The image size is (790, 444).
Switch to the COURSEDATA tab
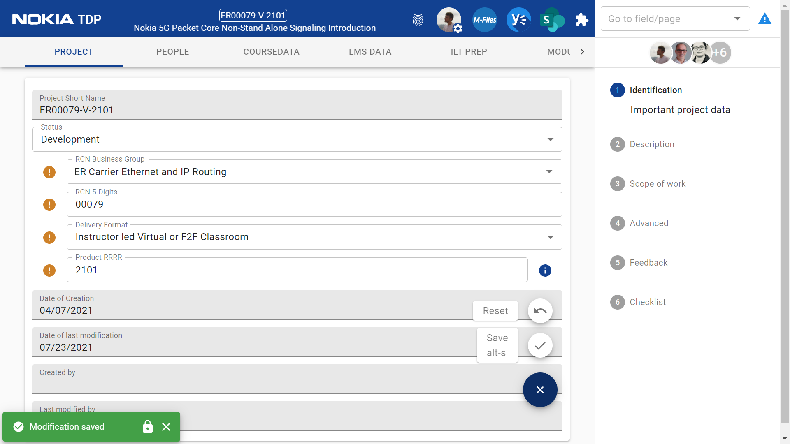[x=272, y=52]
